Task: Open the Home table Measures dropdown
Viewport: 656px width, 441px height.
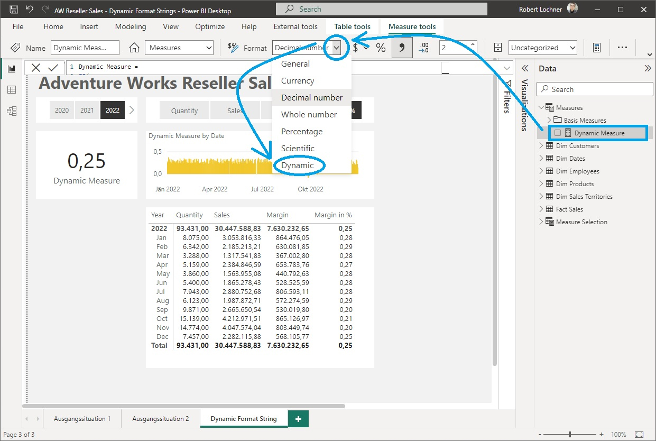Action: (x=179, y=48)
